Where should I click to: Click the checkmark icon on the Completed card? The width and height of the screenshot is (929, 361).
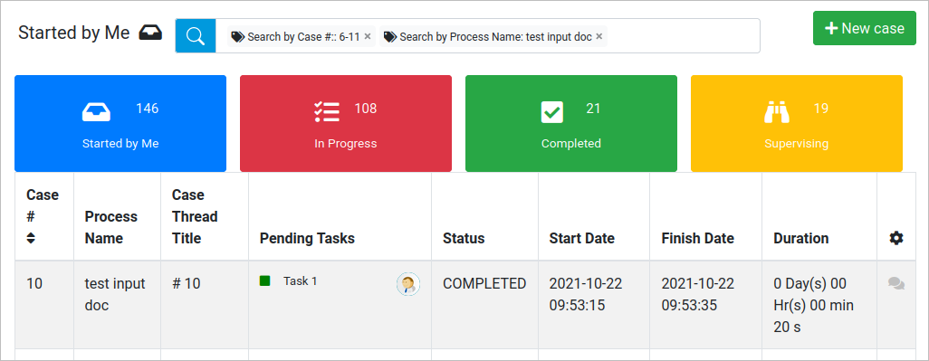click(x=552, y=112)
